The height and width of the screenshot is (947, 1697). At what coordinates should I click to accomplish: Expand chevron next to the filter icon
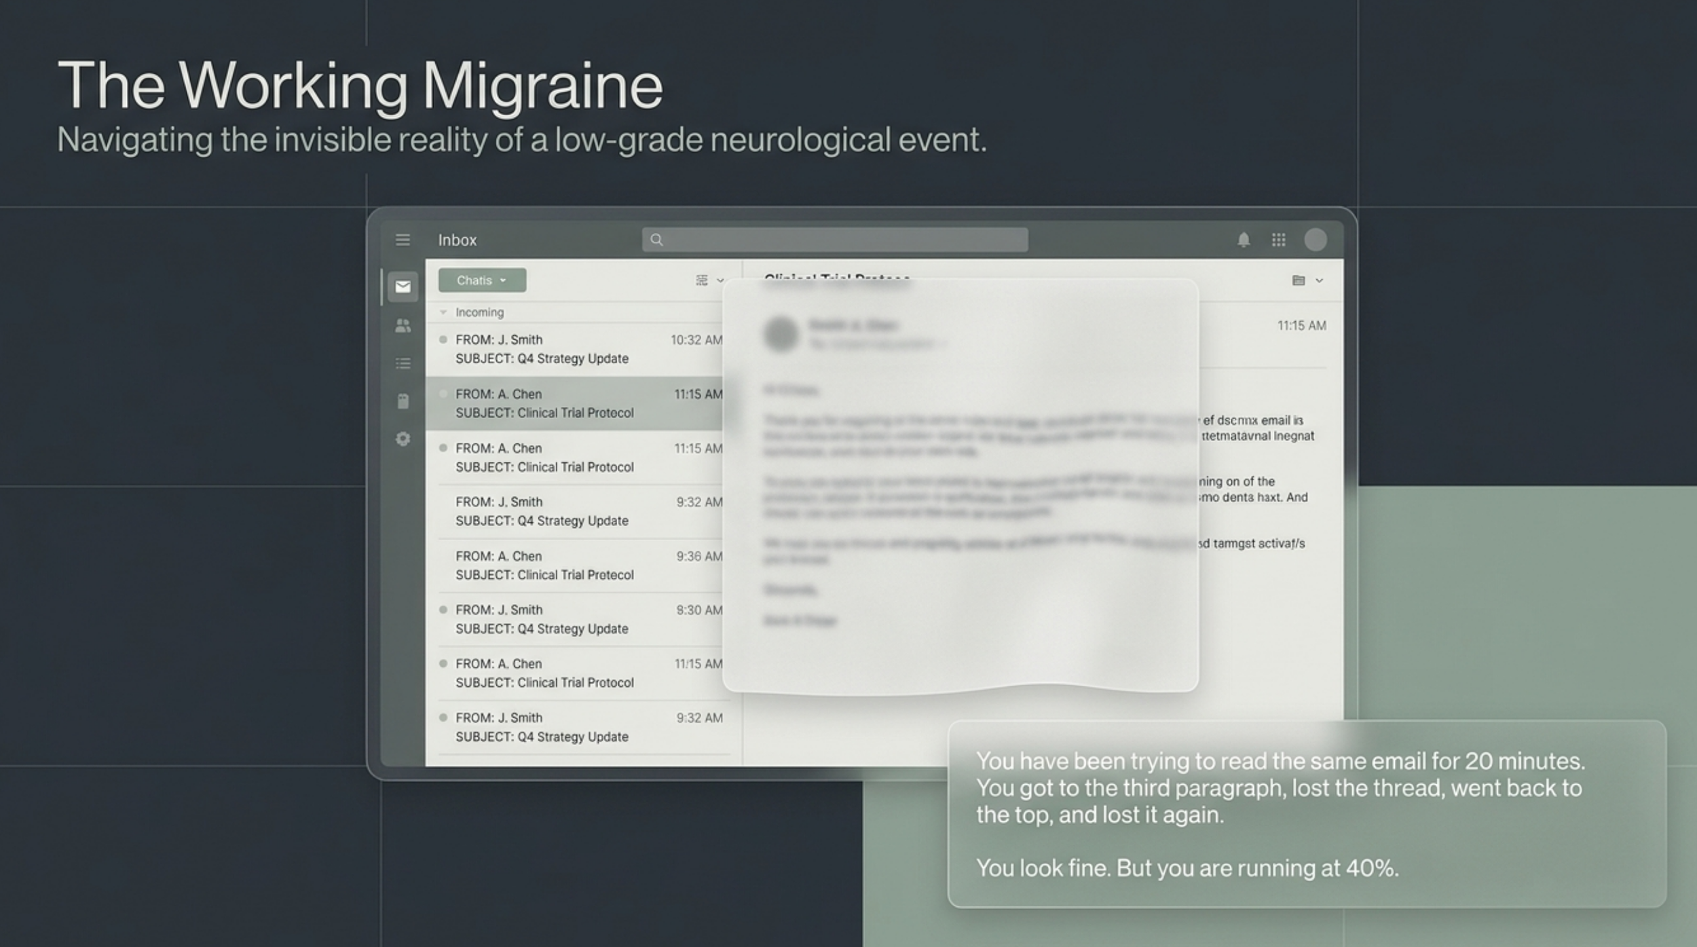pyautogui.click(x=720, y=280)
